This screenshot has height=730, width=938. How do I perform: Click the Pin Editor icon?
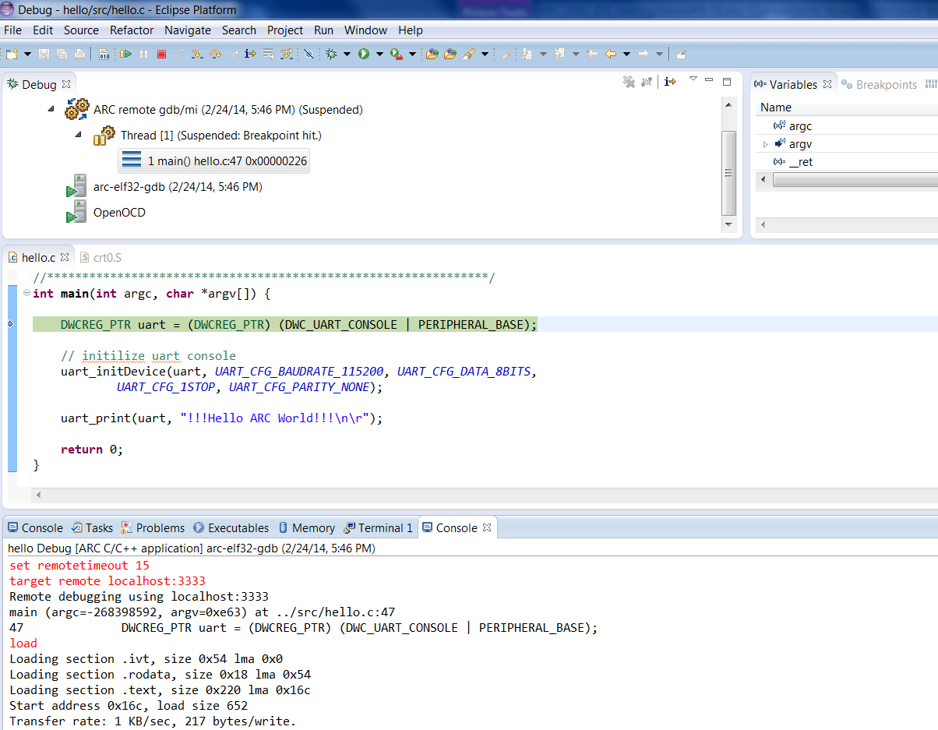(681, 54)
